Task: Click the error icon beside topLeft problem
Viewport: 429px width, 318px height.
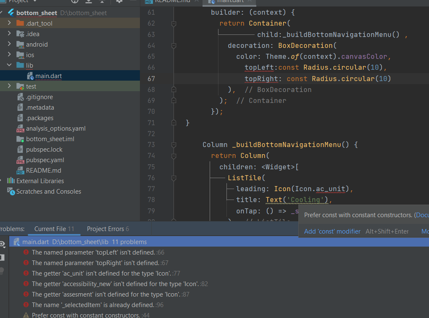Action: 26,252
